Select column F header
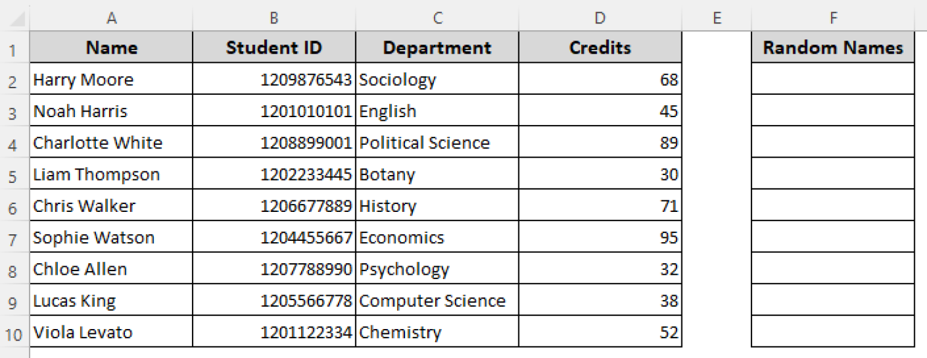The height and width of the screenshot is (358, 927). (x=833, y=18)
